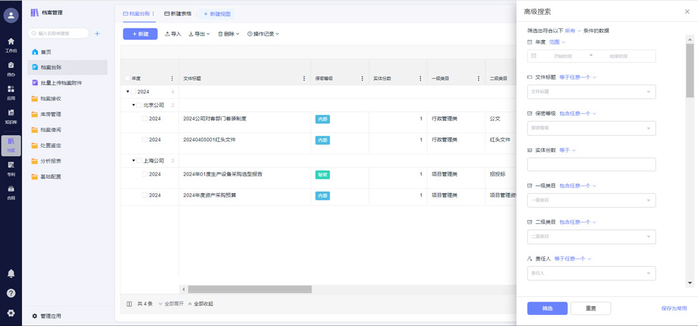The width and height of the screenshot is (698, 326).
Task: Click the 文件标题 column menu dots
Action: click(304, 79)
